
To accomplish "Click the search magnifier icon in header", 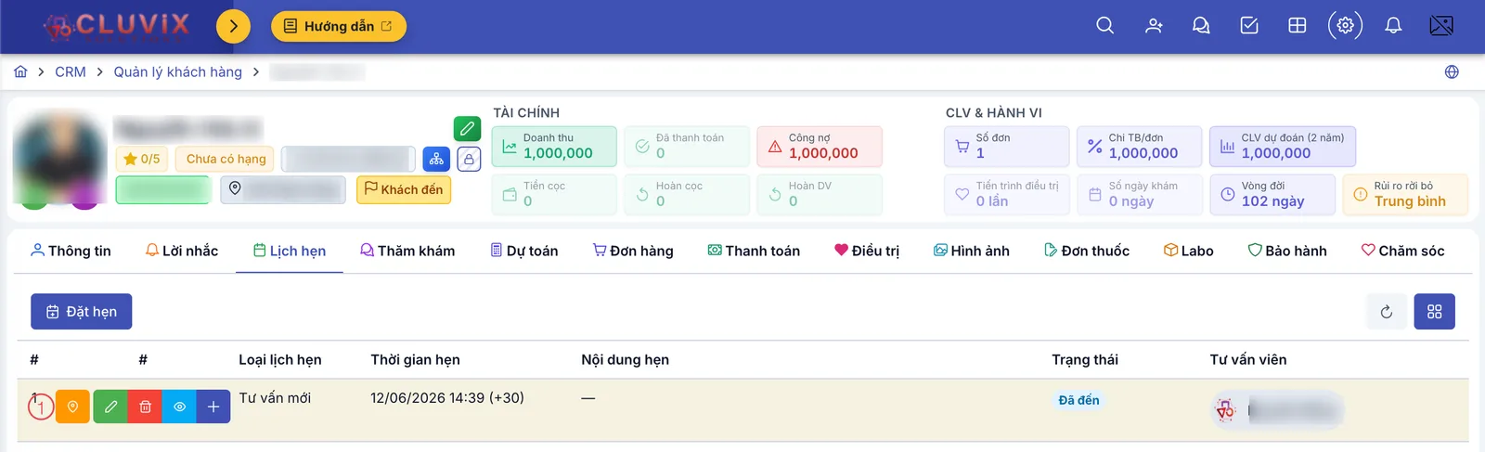I will click(1104, 26).
